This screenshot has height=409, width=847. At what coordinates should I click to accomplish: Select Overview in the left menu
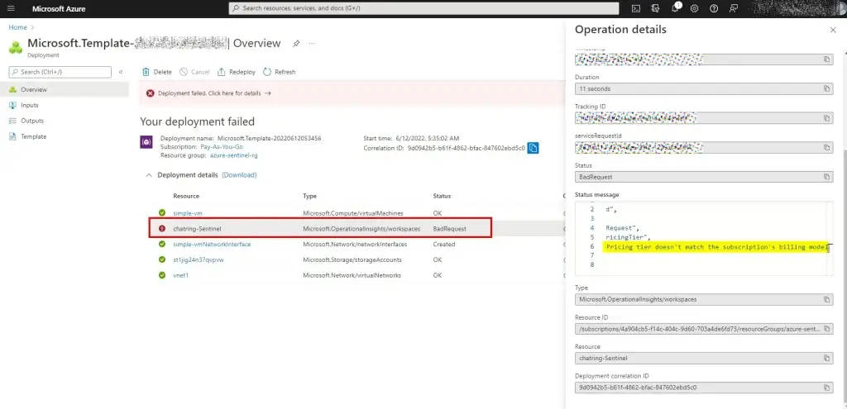[x=65, y=89]
